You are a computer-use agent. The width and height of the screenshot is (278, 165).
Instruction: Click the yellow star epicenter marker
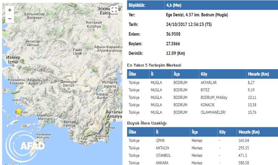(x=18, y=111)
